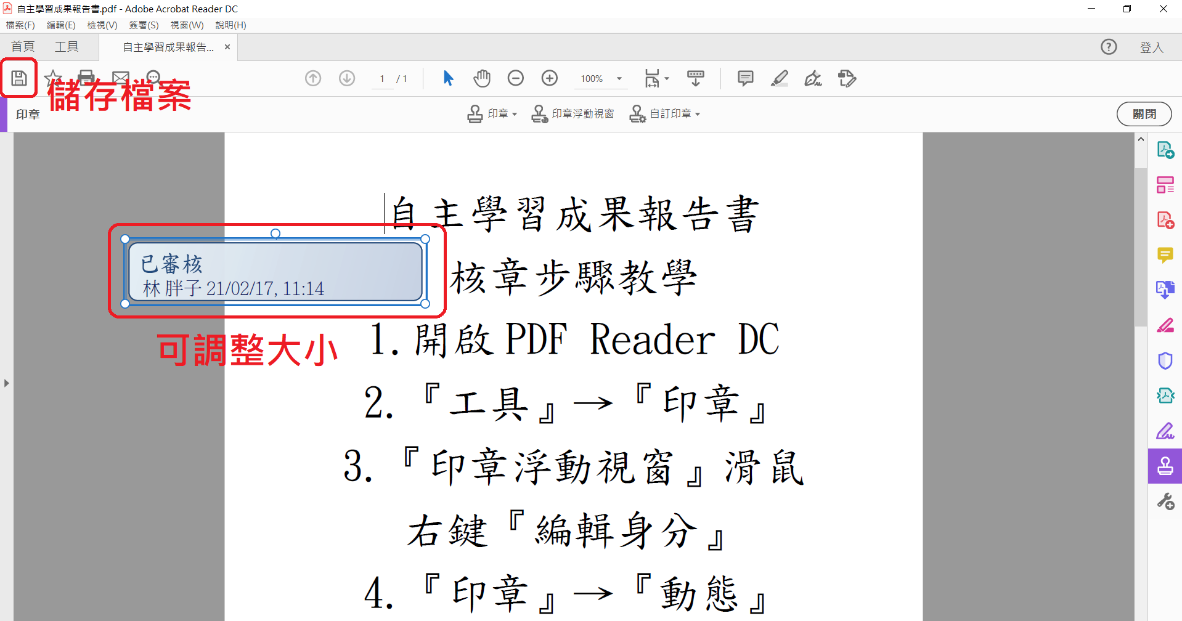Viewport: 1182px width, 621px height.
Task: Click the vertical scrollbar thumb
Action: [1141, 246]
